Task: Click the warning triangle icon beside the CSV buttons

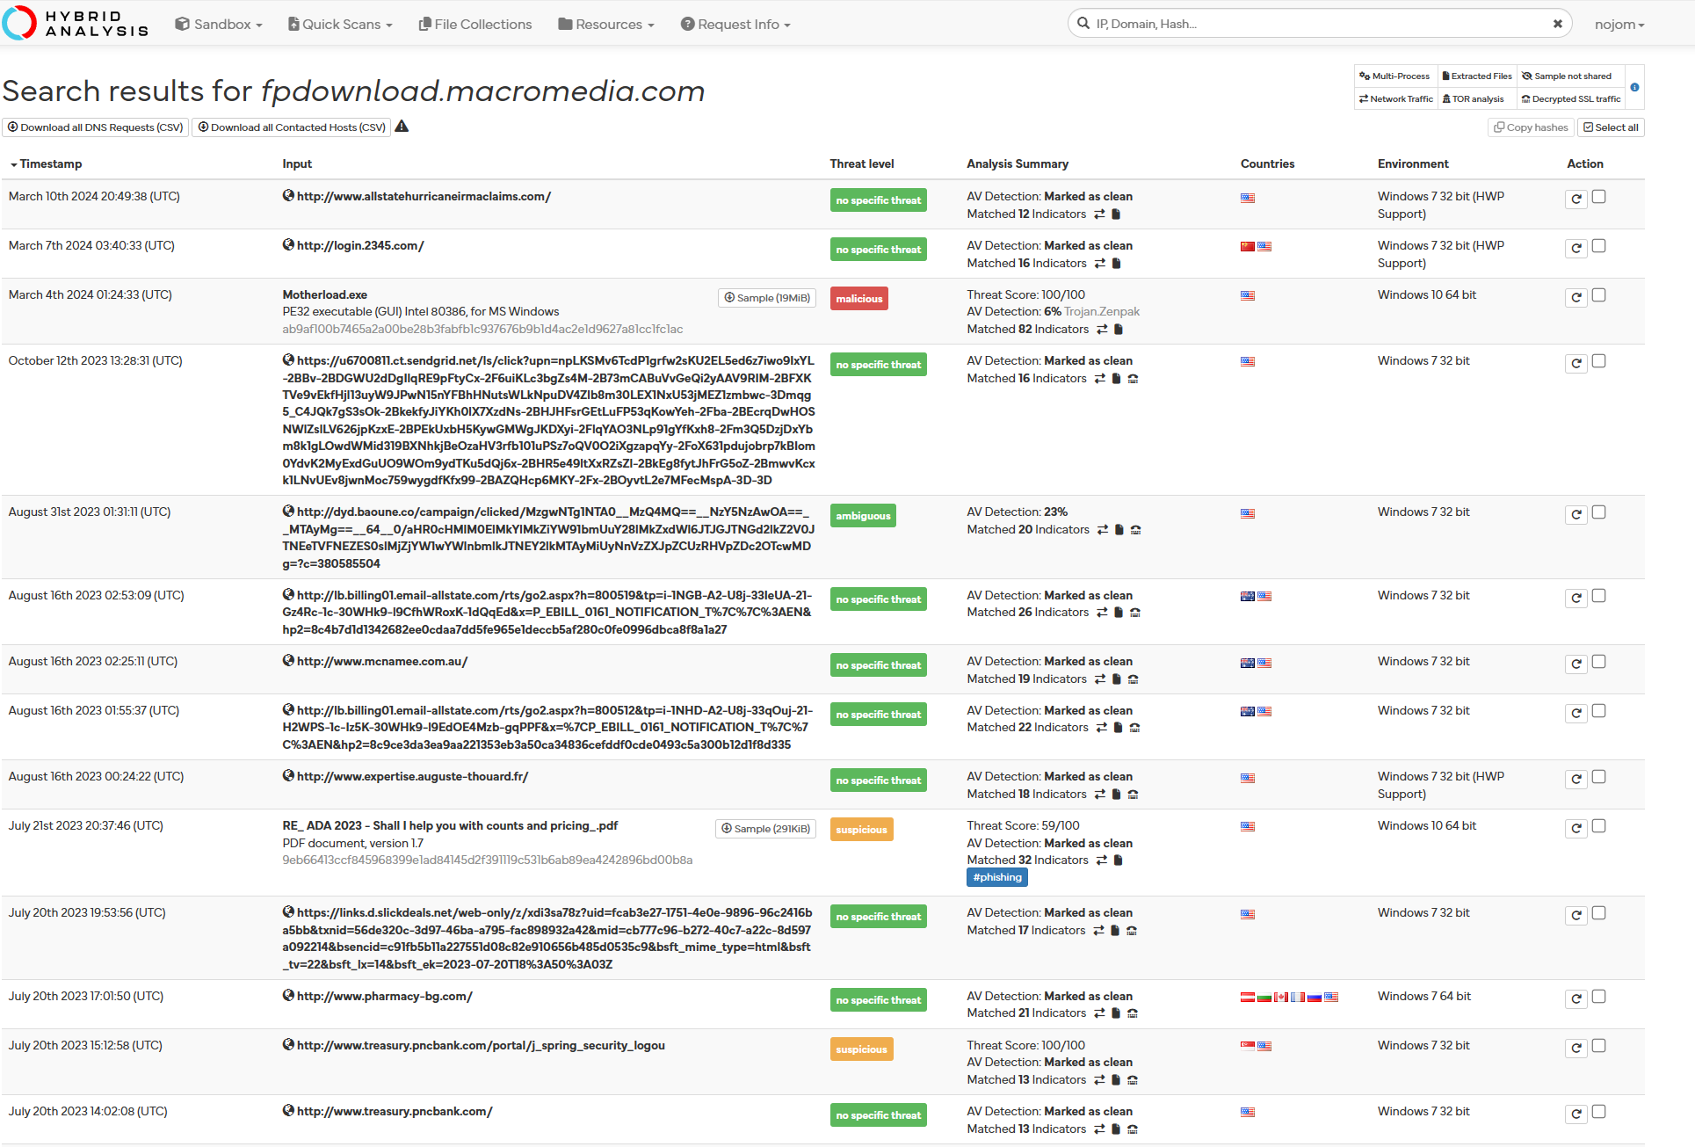Action: tap(402, 127)
